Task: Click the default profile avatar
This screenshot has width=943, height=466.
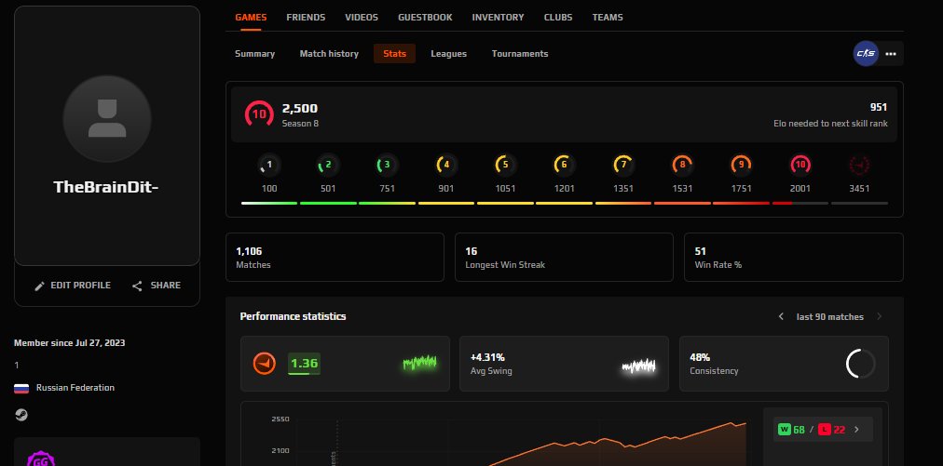Action: click(x=107, y=119)
